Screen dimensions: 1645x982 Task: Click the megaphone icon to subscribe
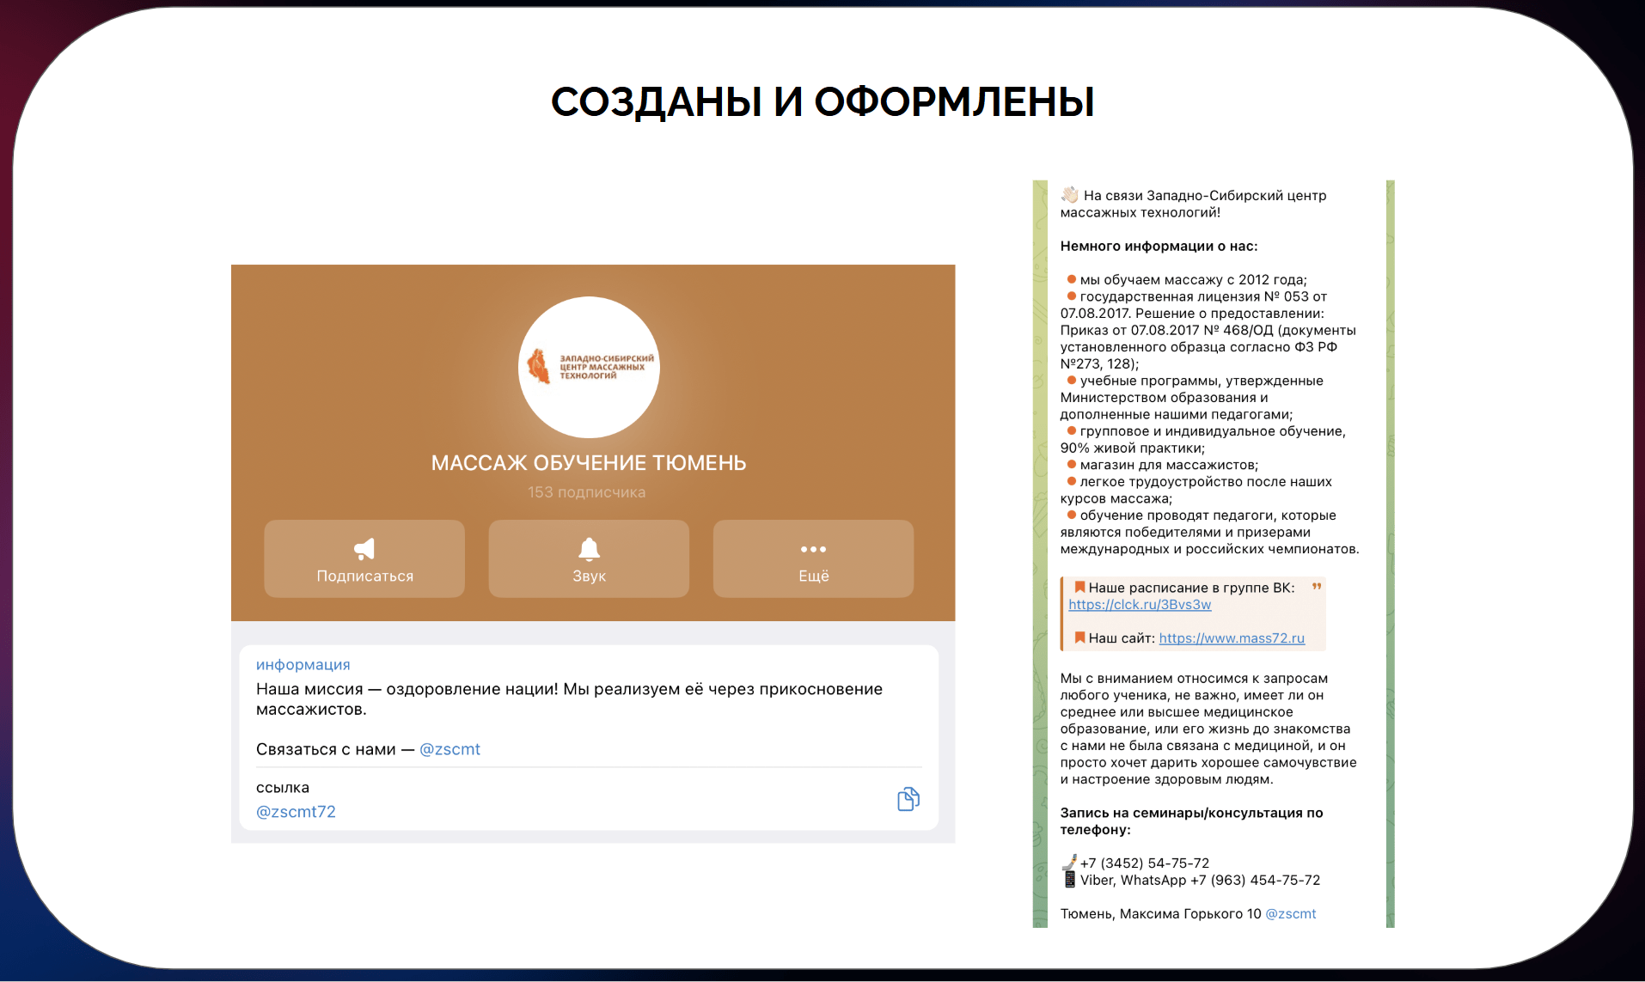pyautogui.click(x=364, y=549)
